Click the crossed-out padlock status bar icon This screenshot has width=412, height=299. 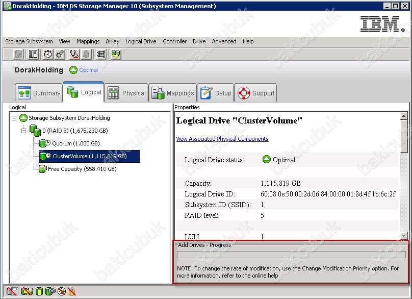(72, 291)
